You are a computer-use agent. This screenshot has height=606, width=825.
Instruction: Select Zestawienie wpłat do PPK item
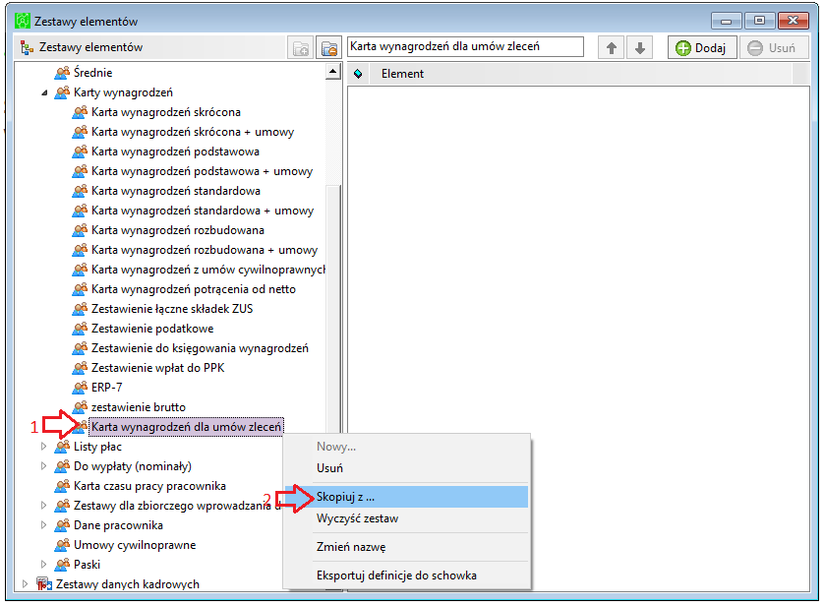point(158,368)
